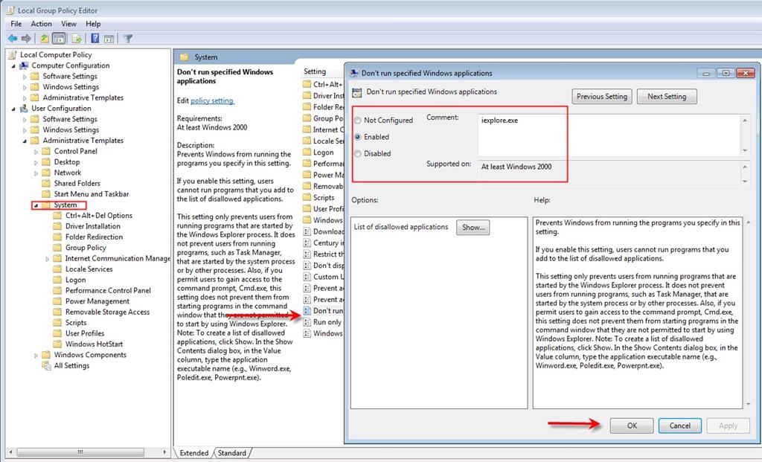The image size is (762, 462).
Task: Click OK in the policy dialog
Action: (x=632, y=426)
